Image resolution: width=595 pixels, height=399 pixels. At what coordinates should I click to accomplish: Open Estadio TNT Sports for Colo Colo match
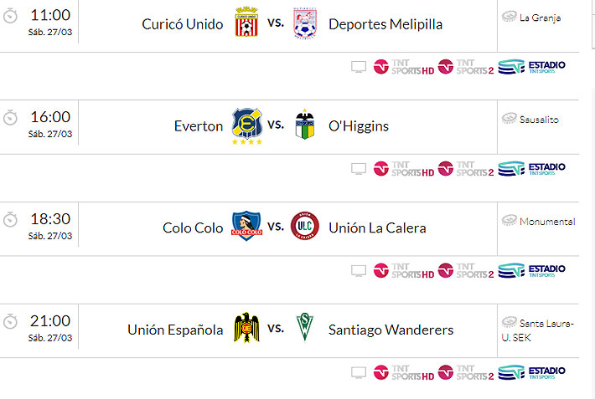click(x=532, y=270)
